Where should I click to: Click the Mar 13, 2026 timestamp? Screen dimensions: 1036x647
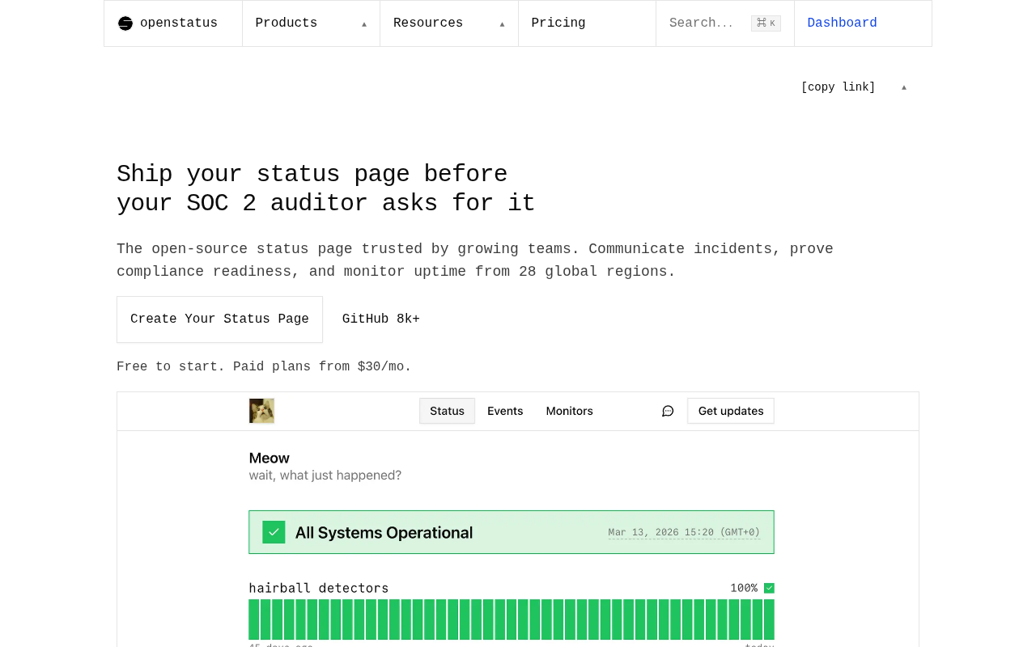point(684,532)
